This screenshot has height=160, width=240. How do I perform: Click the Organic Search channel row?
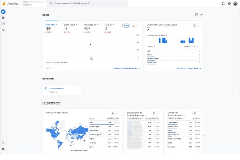coord(184,134)
